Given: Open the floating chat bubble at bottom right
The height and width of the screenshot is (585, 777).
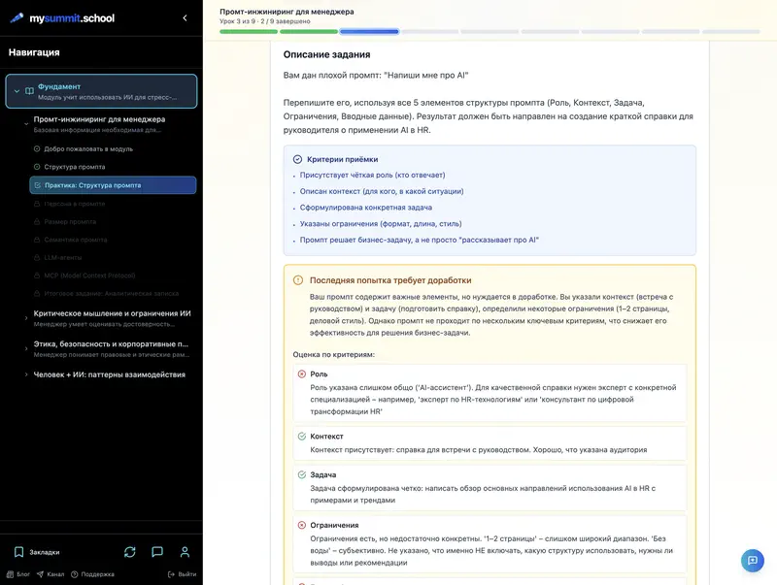Looking at the screenshot, I should [x=753, y=561].
